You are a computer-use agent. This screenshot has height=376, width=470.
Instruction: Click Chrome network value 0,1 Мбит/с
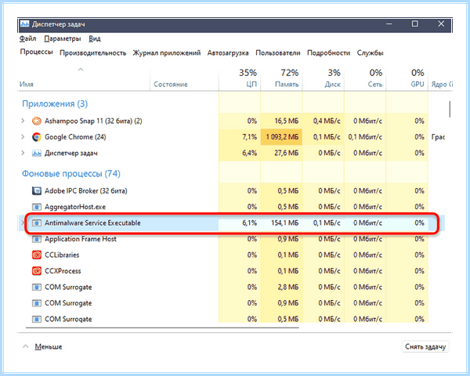(365, 137)
